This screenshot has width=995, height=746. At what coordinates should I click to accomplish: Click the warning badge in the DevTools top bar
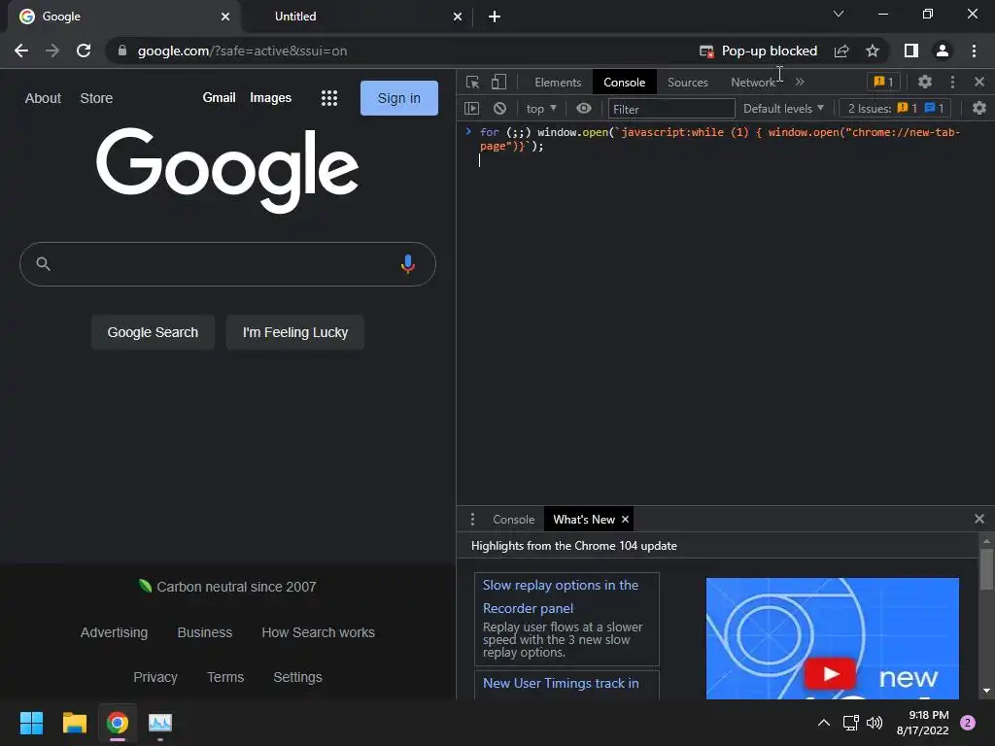coord(883,82)
